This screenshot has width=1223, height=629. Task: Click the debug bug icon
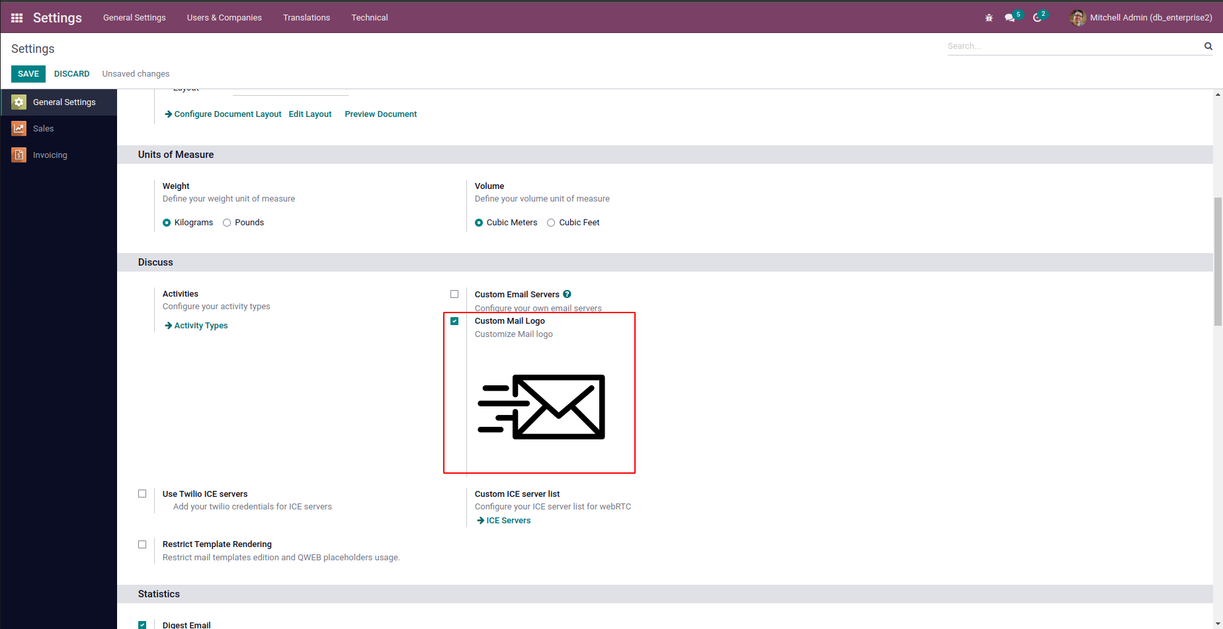click(989, 18)
